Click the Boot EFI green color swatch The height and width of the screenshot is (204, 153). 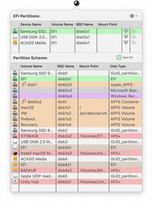point(119,57)
